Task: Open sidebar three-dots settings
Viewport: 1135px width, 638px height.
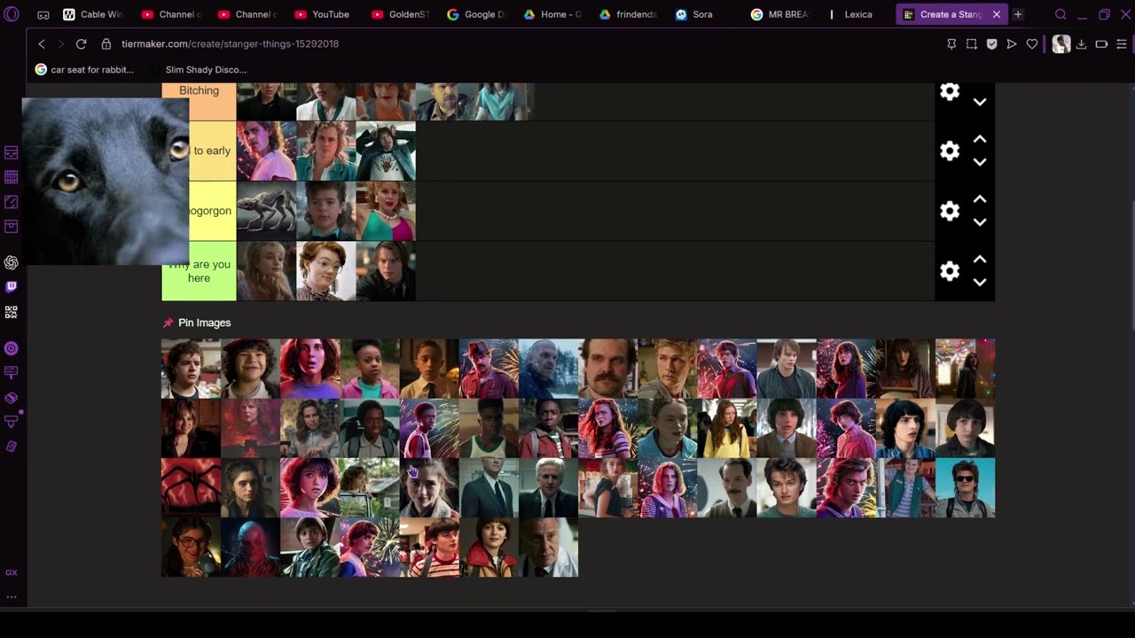Action: [x=12, y=596]
